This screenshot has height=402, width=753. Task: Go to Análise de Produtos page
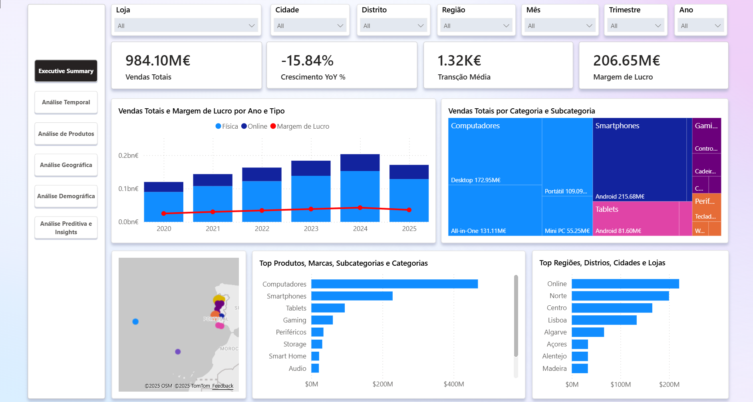pyautogui.click(x=66, y=134)
